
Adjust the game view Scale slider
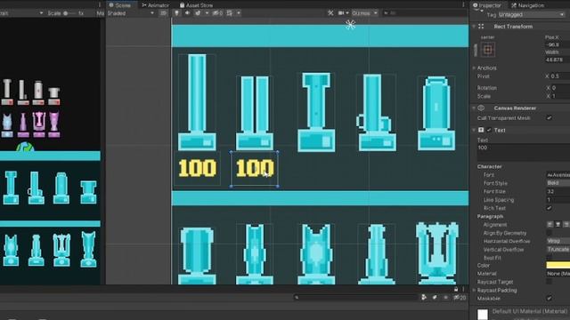click(69, 13)
